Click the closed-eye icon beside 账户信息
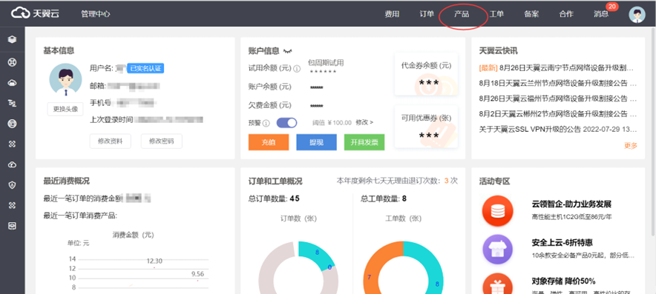 click(x=288, y=51)
